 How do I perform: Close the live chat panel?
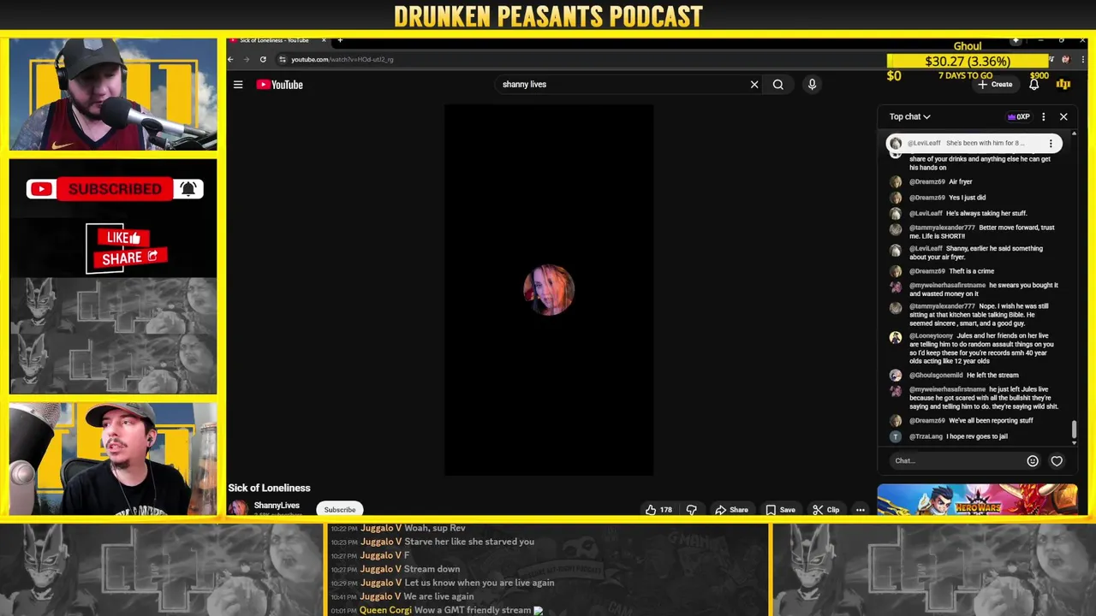click(x=1063, y=116)
